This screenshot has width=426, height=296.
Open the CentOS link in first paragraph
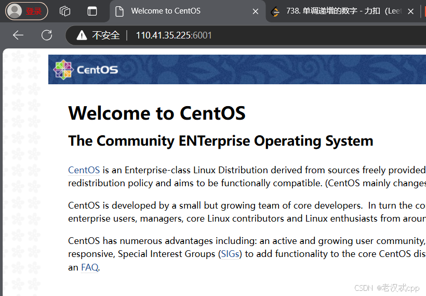point(84,170)
